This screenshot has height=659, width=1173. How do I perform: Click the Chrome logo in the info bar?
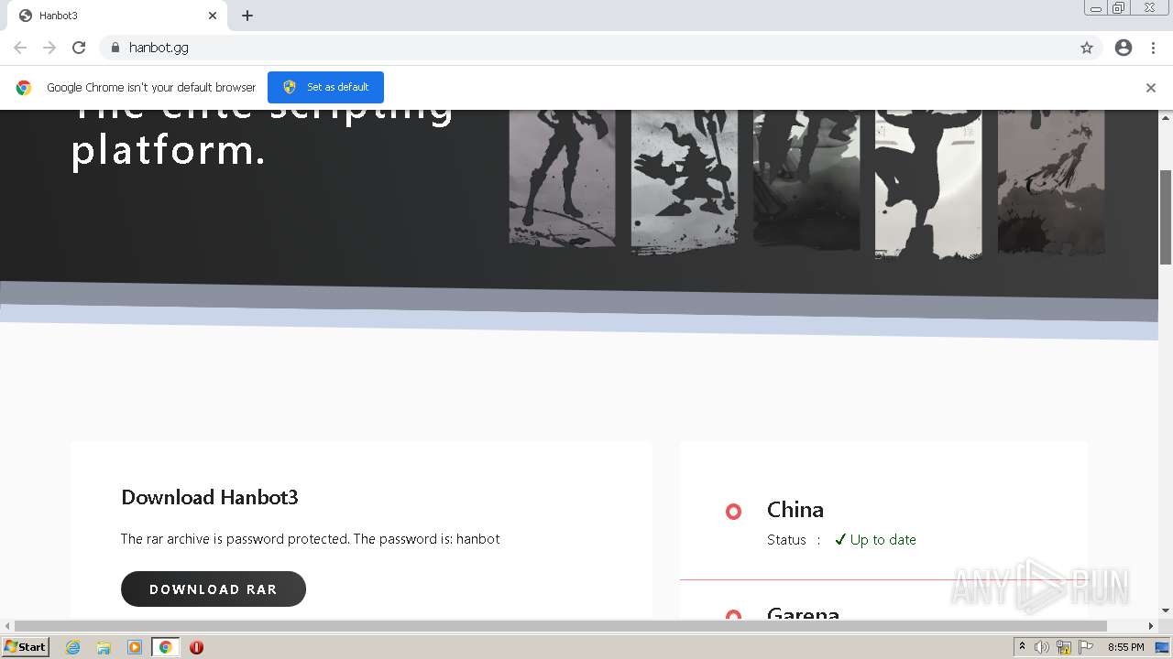(24, 88)
